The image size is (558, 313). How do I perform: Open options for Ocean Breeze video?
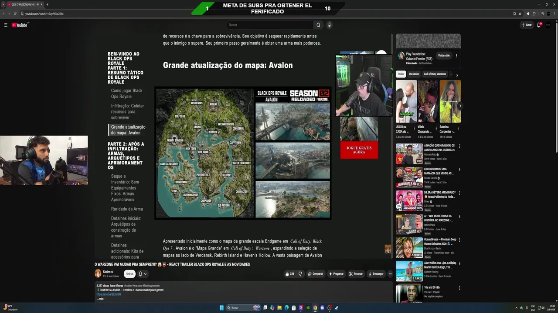click(459, 240)
